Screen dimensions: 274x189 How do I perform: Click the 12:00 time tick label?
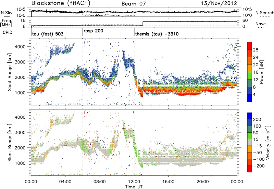point(134,182)
